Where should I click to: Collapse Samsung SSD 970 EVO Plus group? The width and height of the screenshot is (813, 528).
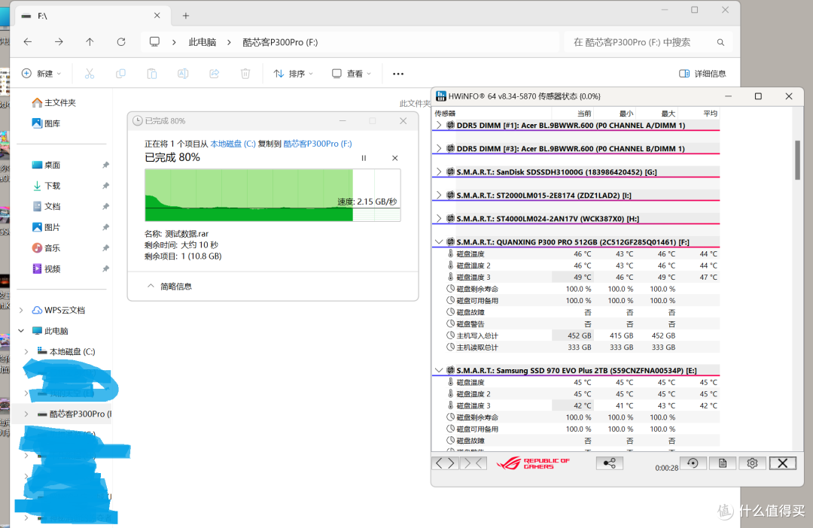(x=439, y=370)
